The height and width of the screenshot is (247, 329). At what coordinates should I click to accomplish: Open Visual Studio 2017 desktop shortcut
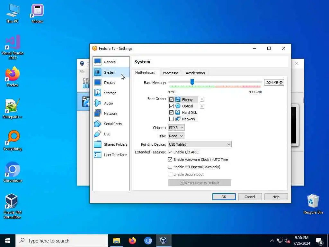[13, 48]
